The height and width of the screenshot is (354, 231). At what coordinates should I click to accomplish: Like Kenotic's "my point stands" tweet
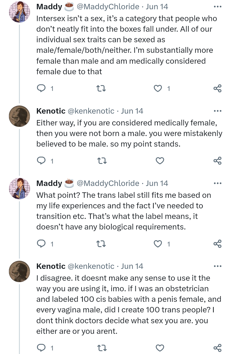160,161
